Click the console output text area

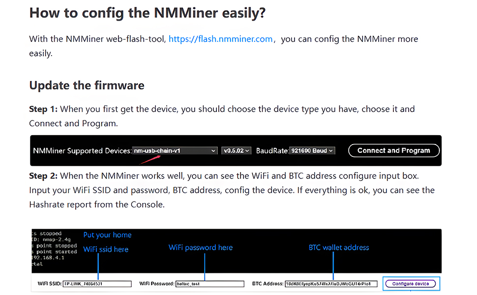55,249
